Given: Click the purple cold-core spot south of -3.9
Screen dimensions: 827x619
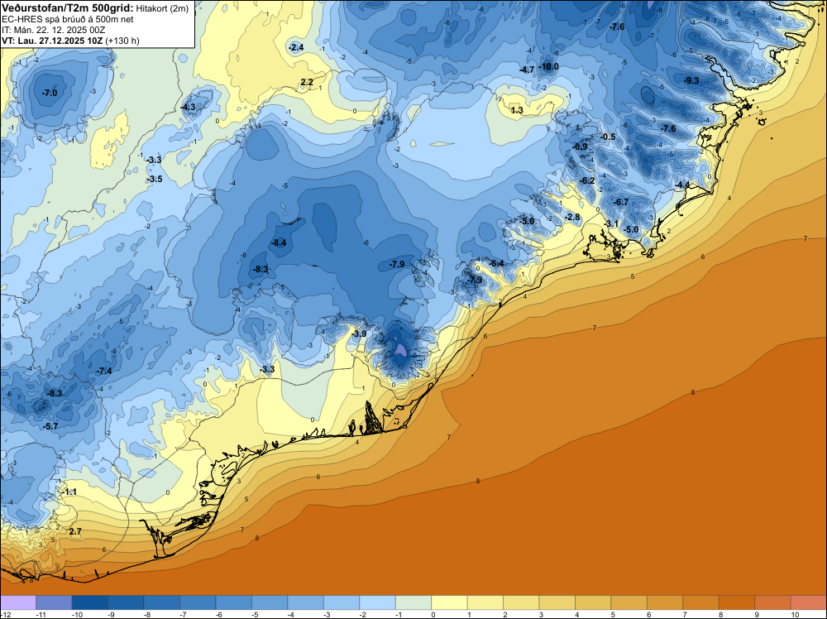Looking at the screenshot, I should point(401,349).
